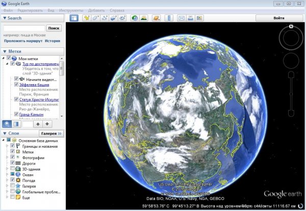Add a placemark with the pin icon

click(x=87, y=18)
